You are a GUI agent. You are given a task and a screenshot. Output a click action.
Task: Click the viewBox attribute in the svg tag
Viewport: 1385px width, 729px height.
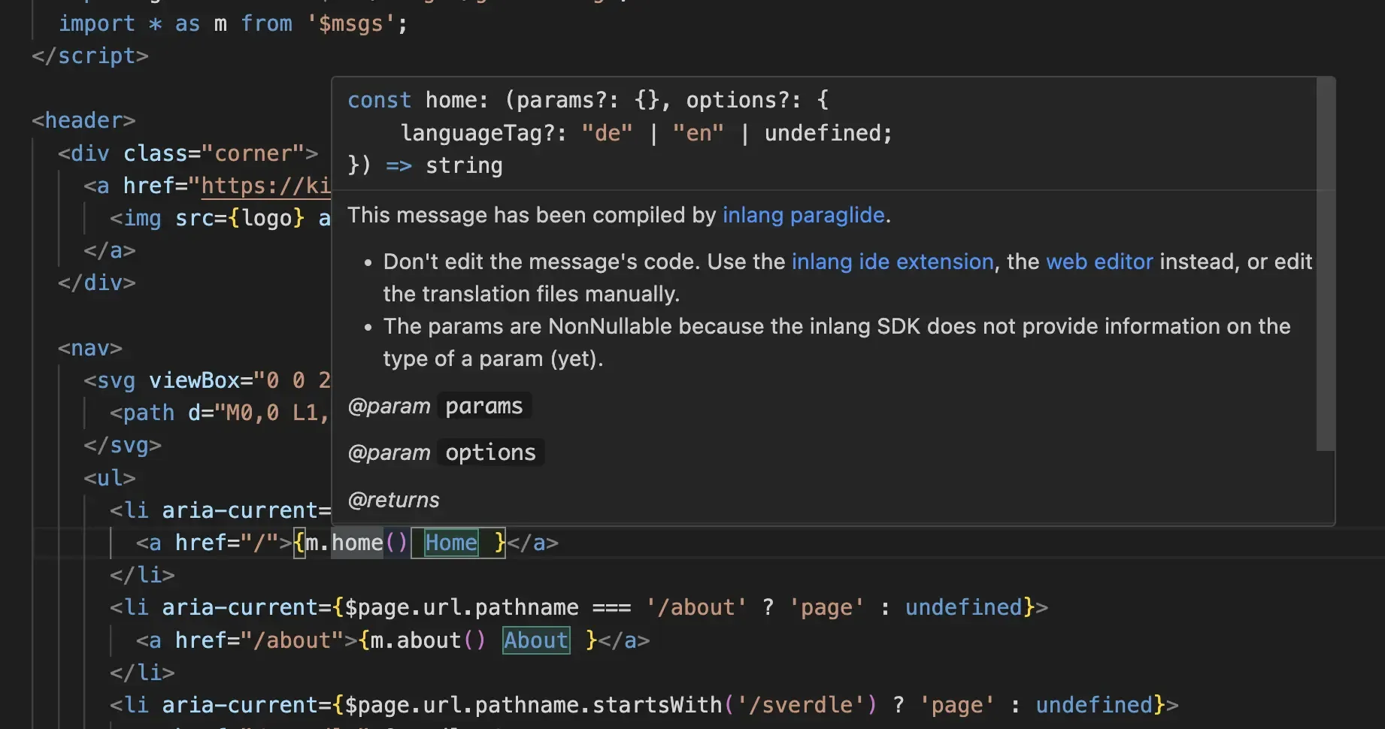[x=194, y=380]
